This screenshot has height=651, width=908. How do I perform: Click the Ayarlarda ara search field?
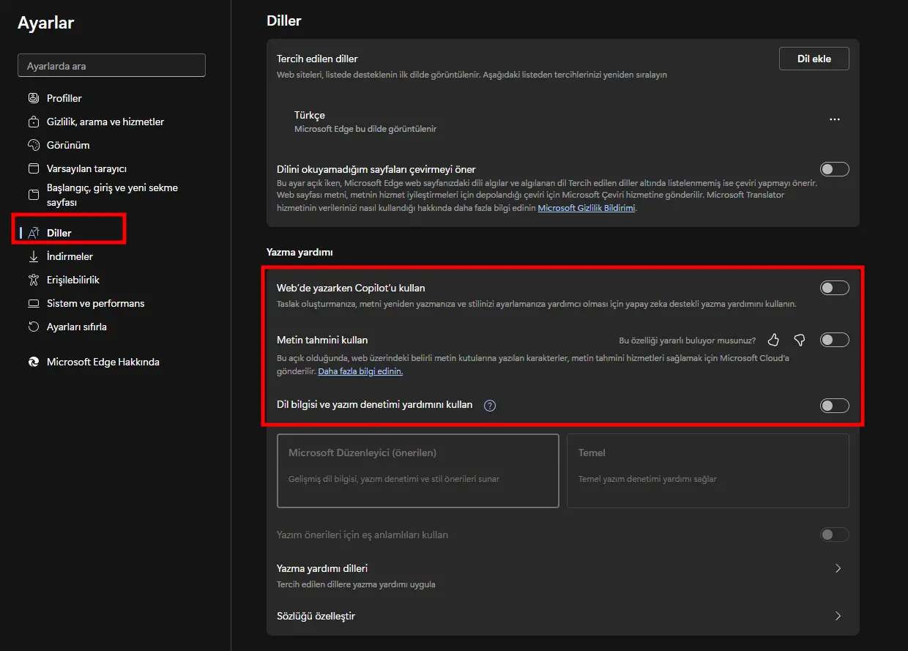pos(111,66)
